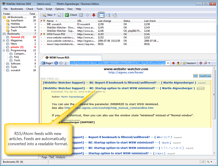Click red down arrow next change icon
Viewport: 218px width, 166px height.
coord(173,63)
